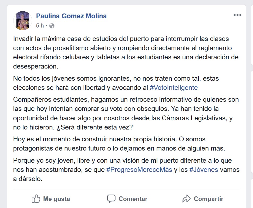Click the thumbs-up like icon
The height and width of the screenshot is (208, 253).
pos(36,199)
